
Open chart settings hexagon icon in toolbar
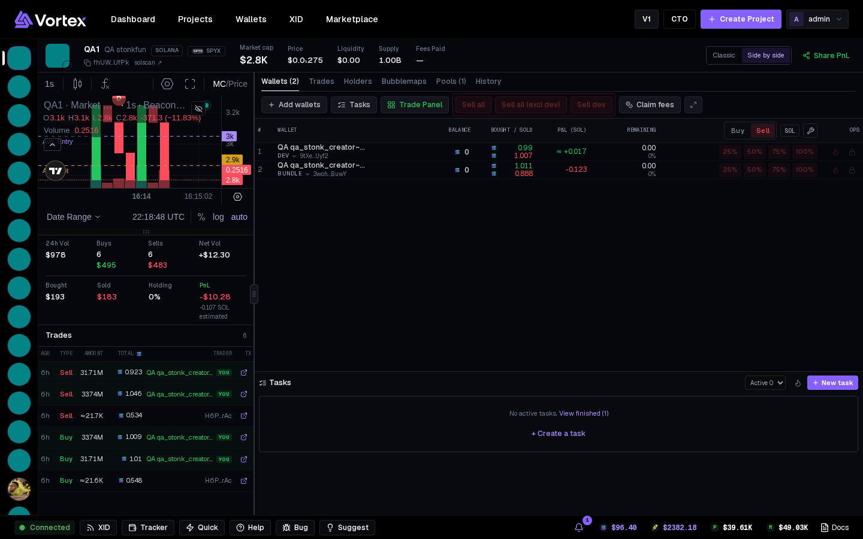pyautogui.click(x=167, y=84)
